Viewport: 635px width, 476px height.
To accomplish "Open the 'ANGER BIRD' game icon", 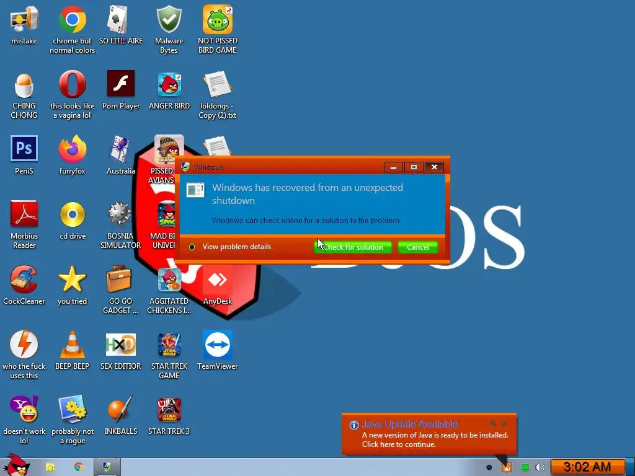I will pyautogui.click(x=169, y=84).
